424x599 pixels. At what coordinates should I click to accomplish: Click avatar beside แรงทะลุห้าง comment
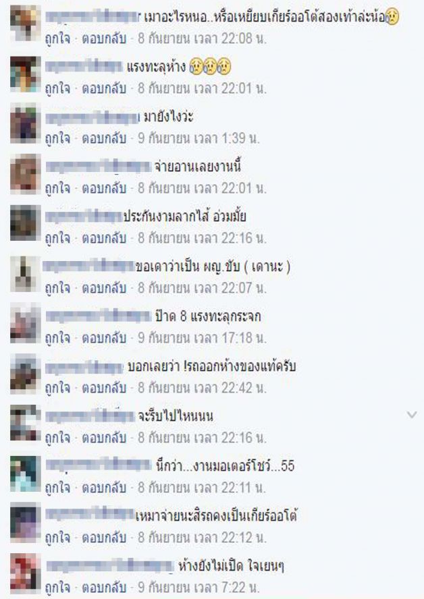(x=25, y=74)
